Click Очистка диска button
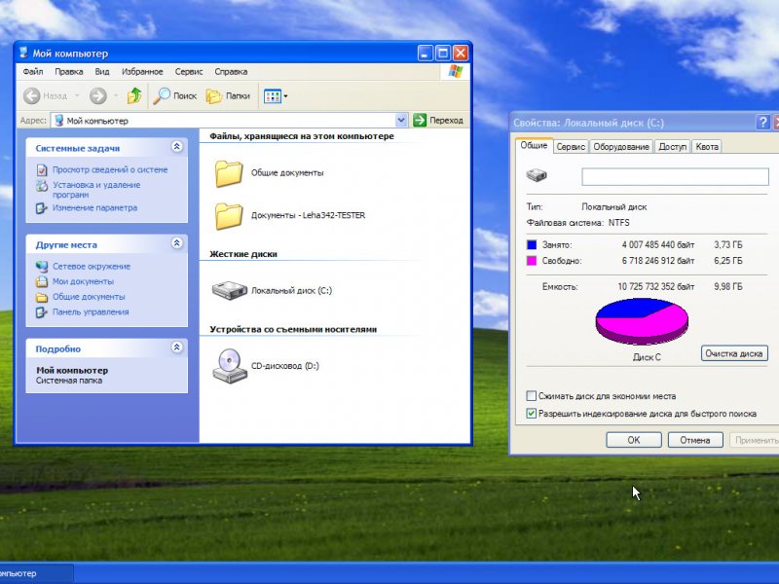The width and height of the screenshot is (779, 584). pyautogui.click(x=734, y=353)
